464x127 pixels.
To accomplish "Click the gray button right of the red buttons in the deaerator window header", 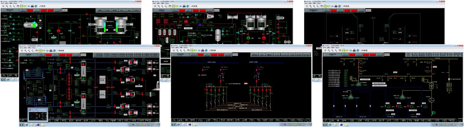I will tap(58, 10).
